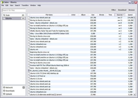This screenshot has height=98, width=138.
Task: Select 'Ubuntu 6.06 LTS (Intel x86) desktop.zip'
Action: [x=80, y=73]
